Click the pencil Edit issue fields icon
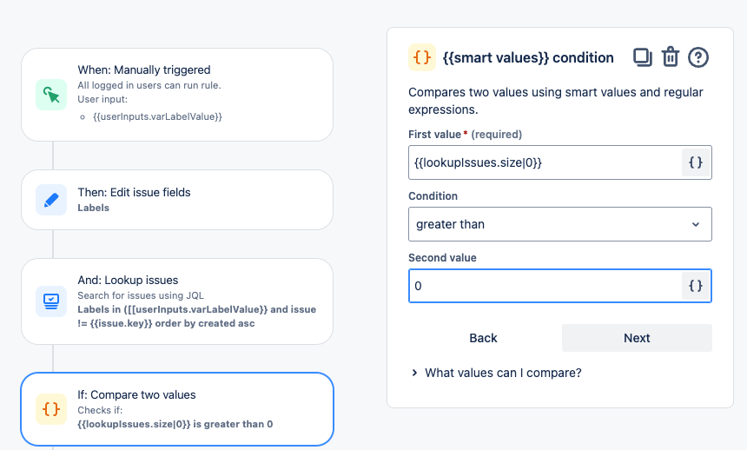This screenshot has height=450, width=747. [x=51, y=200]
